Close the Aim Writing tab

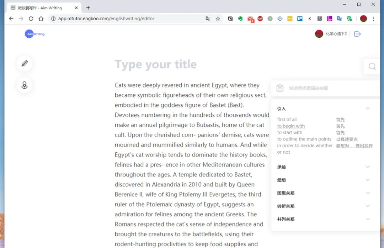pos(76,8)
